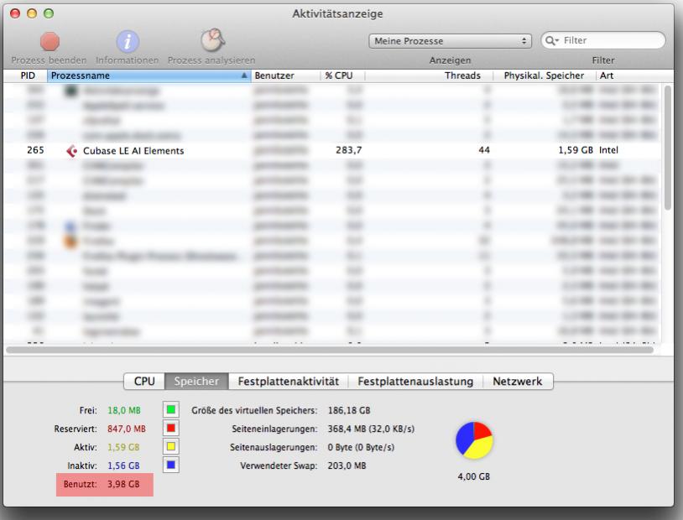Click the green Frei color swatch
Screen dimensions: 683x520
171,410
